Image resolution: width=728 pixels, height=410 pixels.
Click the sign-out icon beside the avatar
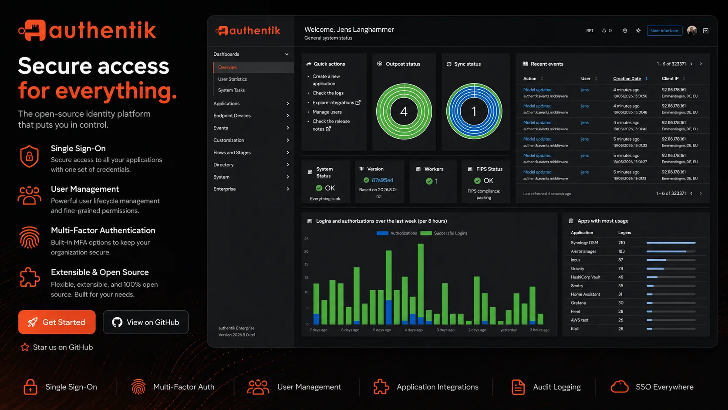[706, 30]
